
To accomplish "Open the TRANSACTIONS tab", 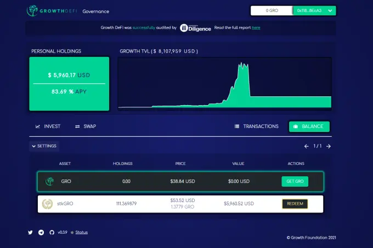I will 257,126.
